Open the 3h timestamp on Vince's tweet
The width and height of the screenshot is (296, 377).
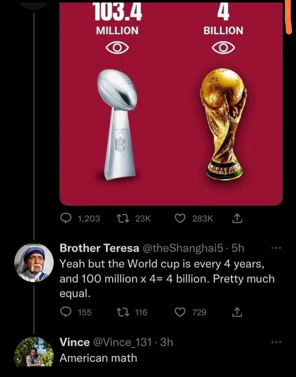[167, 342]
